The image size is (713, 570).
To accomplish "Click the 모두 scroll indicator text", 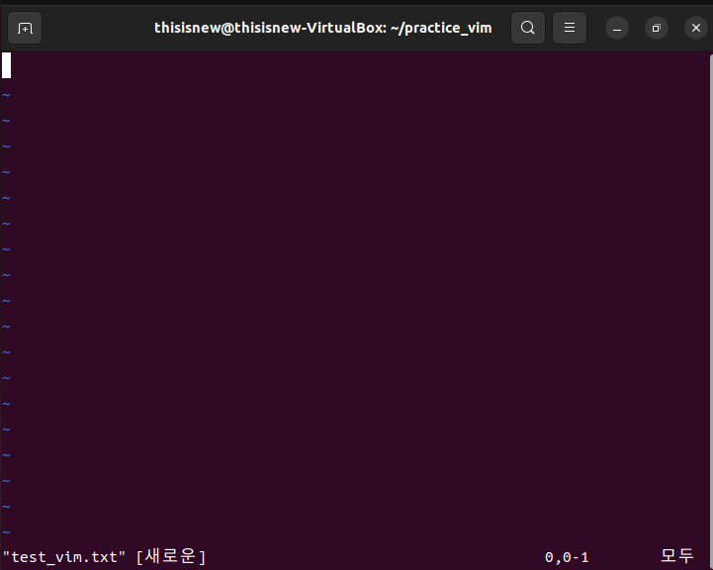I will (x=677, y=556).
